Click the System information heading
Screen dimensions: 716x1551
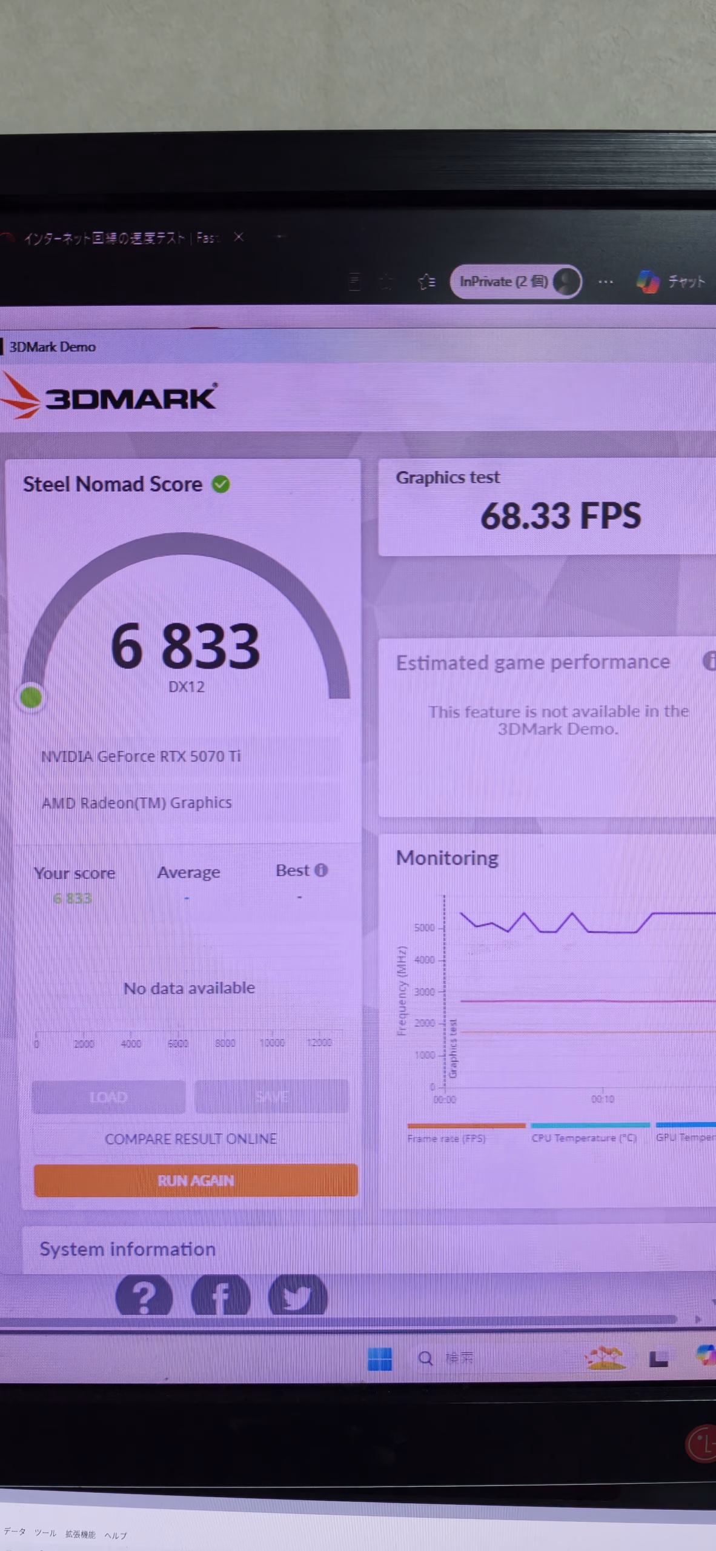(x=128, y=1249)
